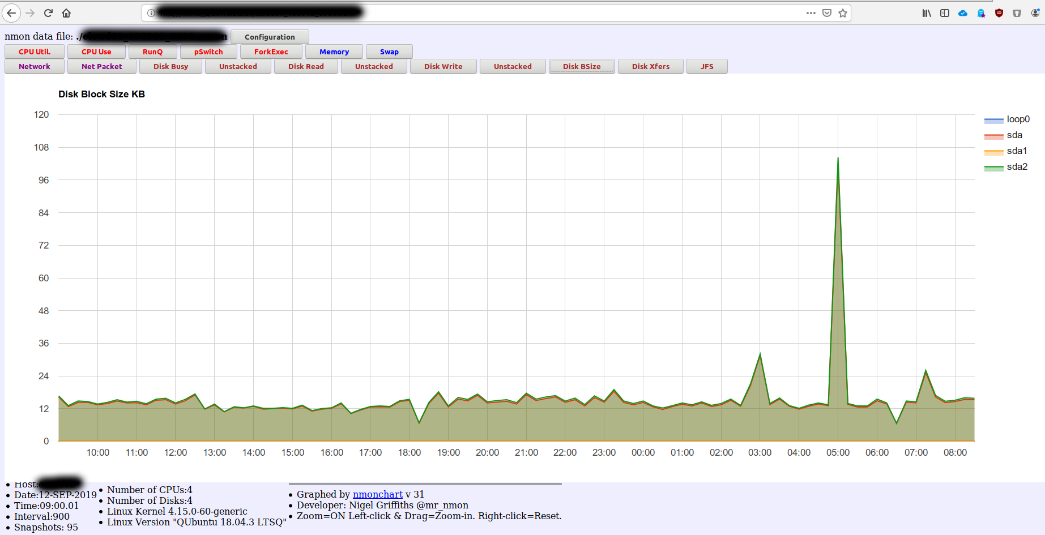Open the Ghostery ghost extension icon
1045x535 pixels.
[981, 13]
